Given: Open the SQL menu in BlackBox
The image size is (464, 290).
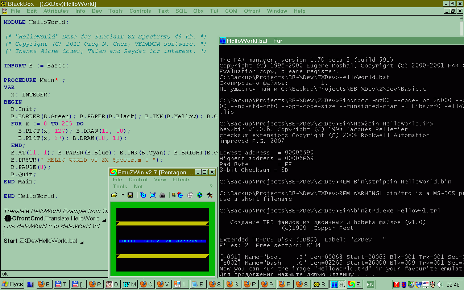Looking at the screenshot, I should coord(181,11).
